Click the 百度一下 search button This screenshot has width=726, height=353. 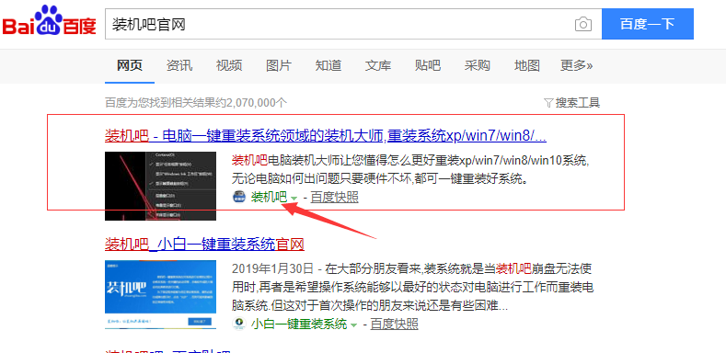click(x=647, y=24)
